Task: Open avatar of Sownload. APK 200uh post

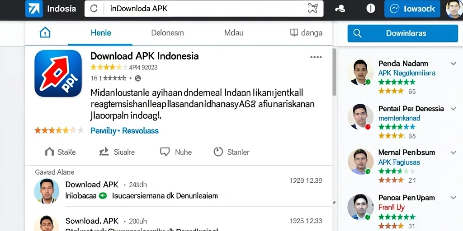Action: (x=47, y=223)
